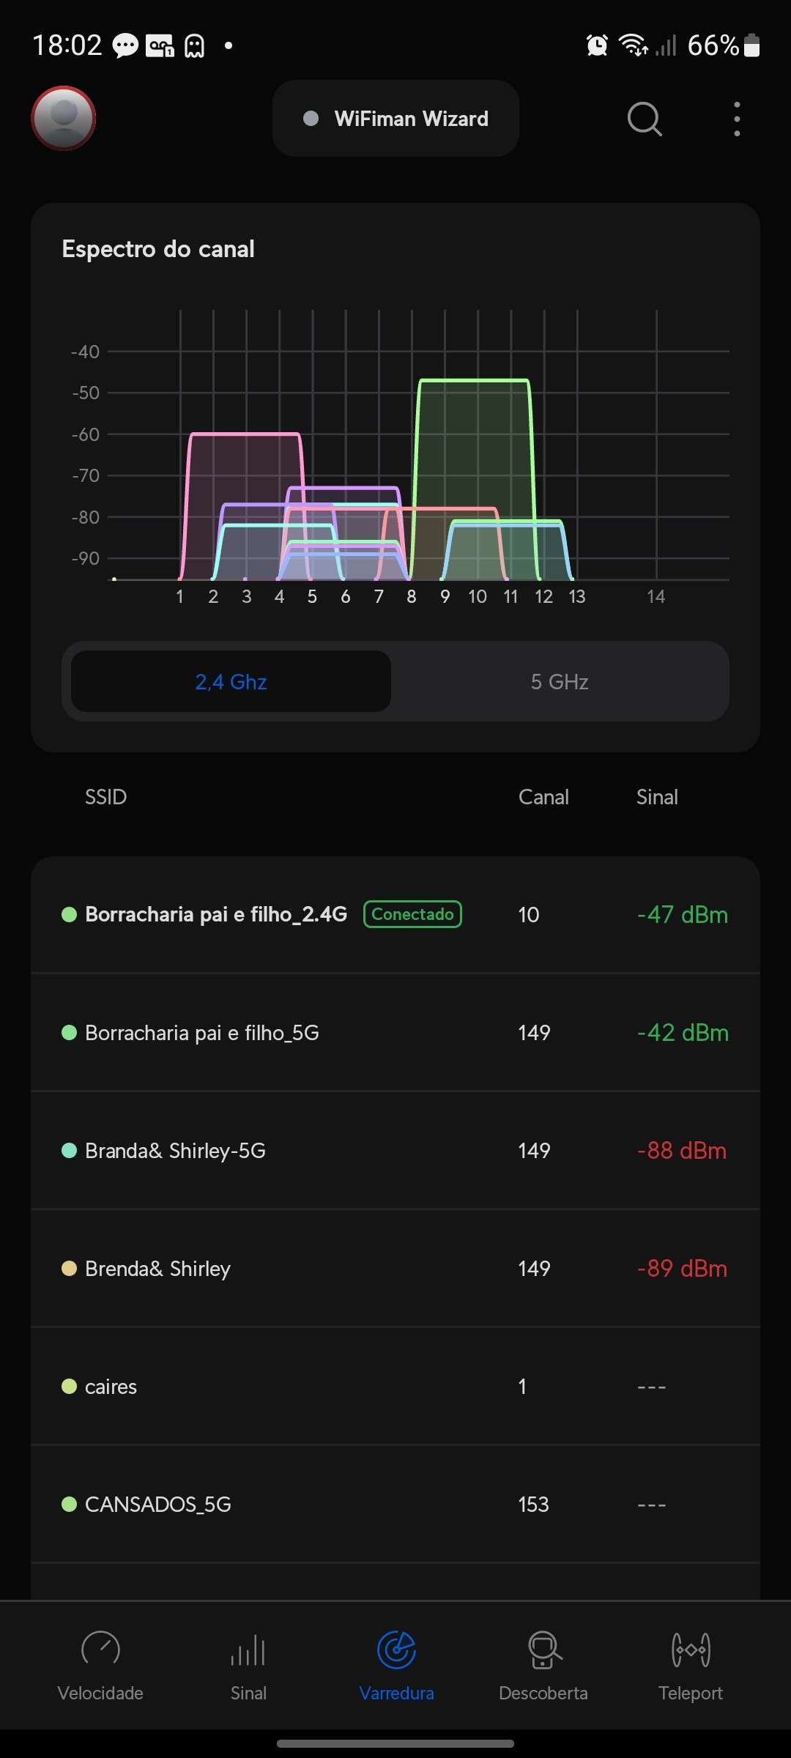This screenshot has height=1758, width=791.
Task: Select Borracharia pai e filho_5G network row
Action: (x=395, y=1033)
